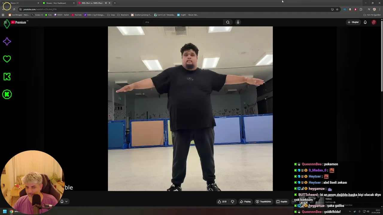Click the circled Kick K overlay icon
383x215 pixels.
[x=7, y=94]
